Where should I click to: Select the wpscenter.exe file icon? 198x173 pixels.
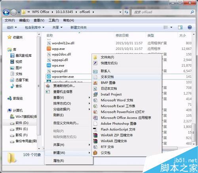(49, 76)
